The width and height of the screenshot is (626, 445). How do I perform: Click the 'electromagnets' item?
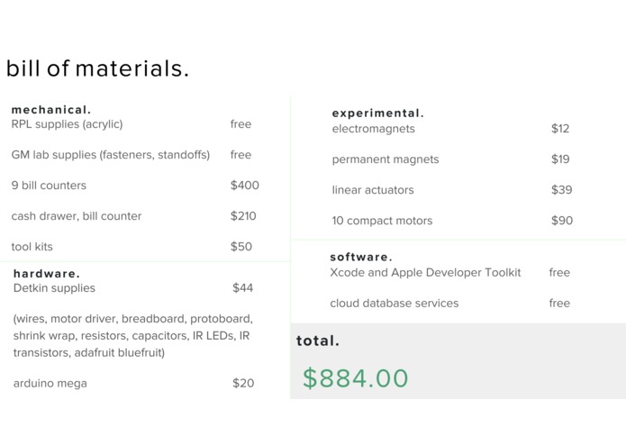374,129
